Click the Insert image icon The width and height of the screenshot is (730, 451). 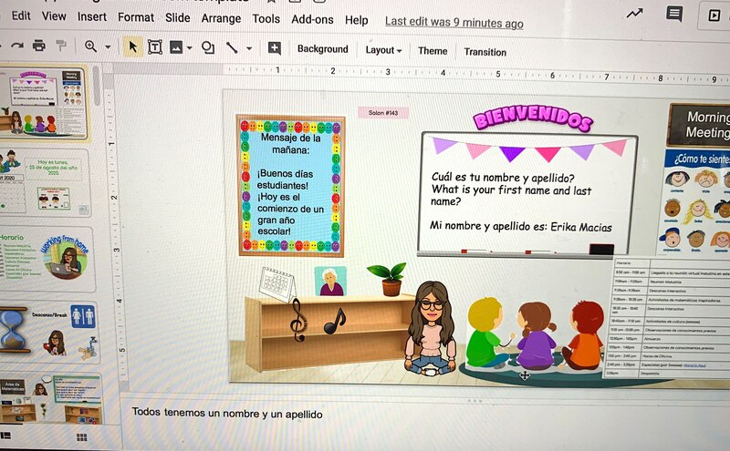pos(176,47)
